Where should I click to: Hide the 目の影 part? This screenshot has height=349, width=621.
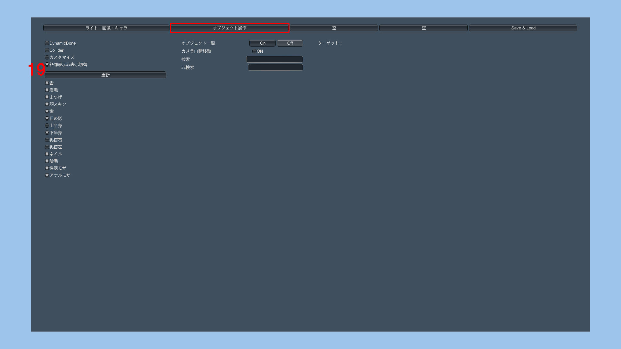coord(47,118)
